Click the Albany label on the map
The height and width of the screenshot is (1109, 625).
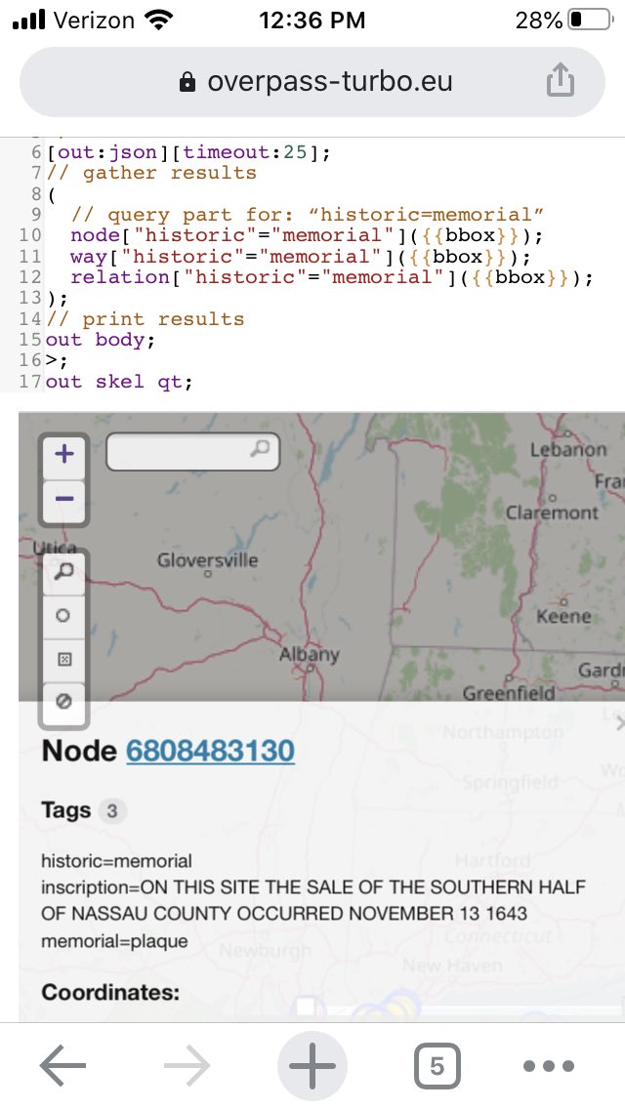[x=310, y=654]
